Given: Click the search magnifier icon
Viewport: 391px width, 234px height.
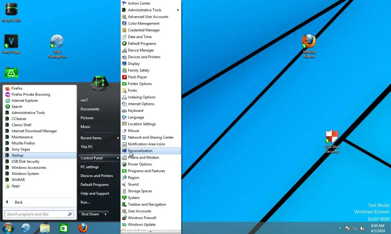Looking at the screenshot, I should 70,214.
